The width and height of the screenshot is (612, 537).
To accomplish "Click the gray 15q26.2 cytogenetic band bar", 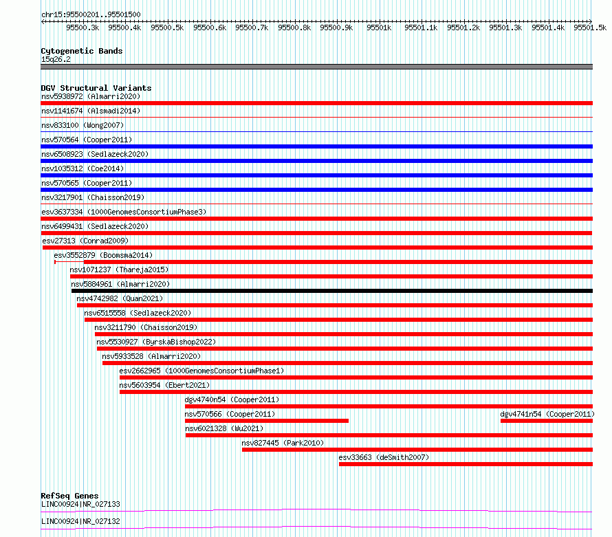I will [x=316, y=67].
